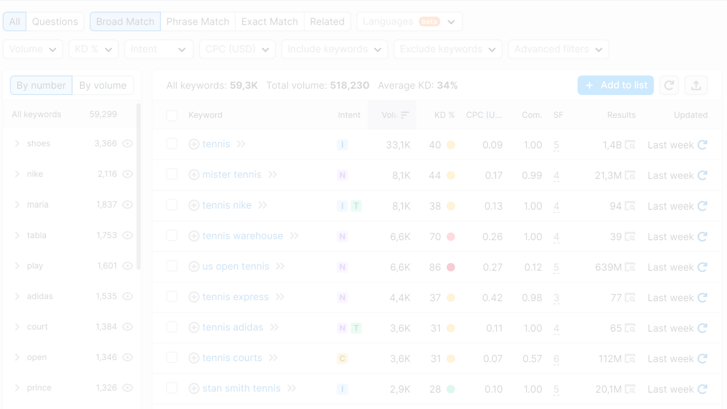
Task: Select the All tab
Action: [x=14, y=22]
